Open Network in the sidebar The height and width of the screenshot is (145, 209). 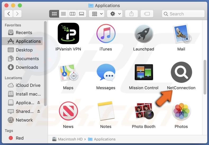tap(22, 120)
